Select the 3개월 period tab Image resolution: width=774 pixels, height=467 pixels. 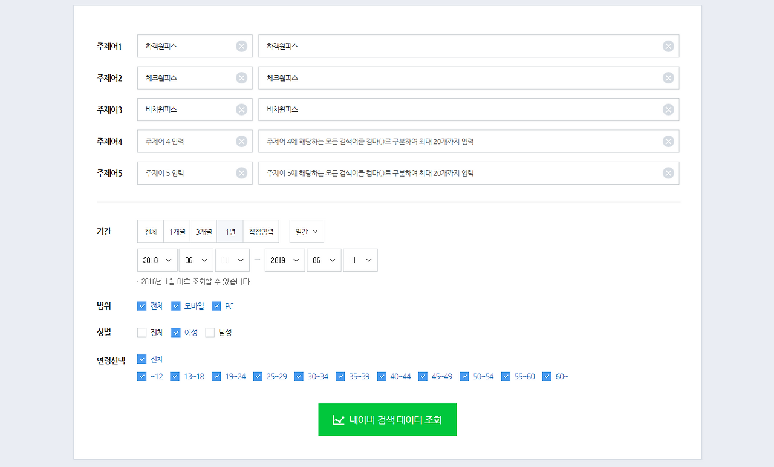203,231
